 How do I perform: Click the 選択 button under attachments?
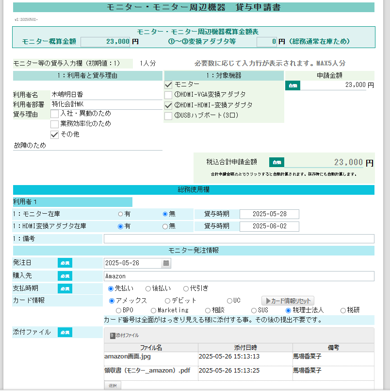113,386
